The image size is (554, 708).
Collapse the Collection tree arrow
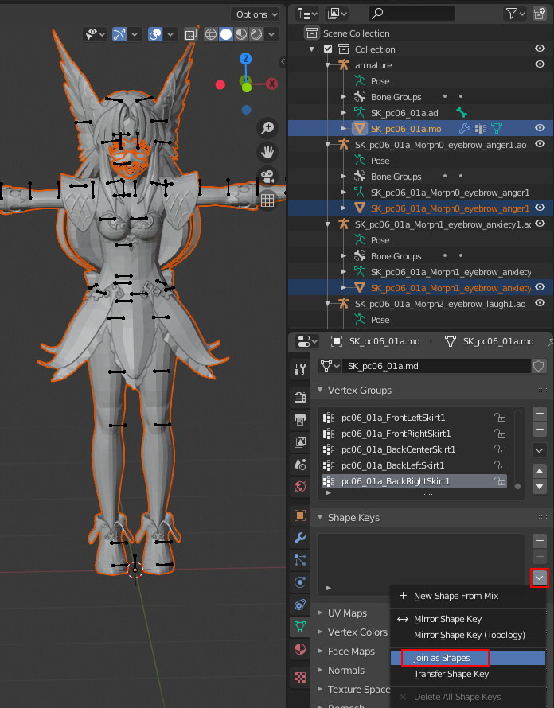click(x=312, y=49)
